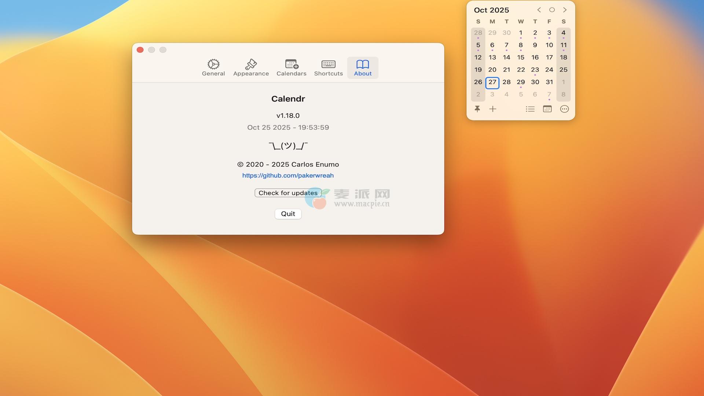Select October 27 in calendar
Screen dimensions: 704x396
(492, 82)
